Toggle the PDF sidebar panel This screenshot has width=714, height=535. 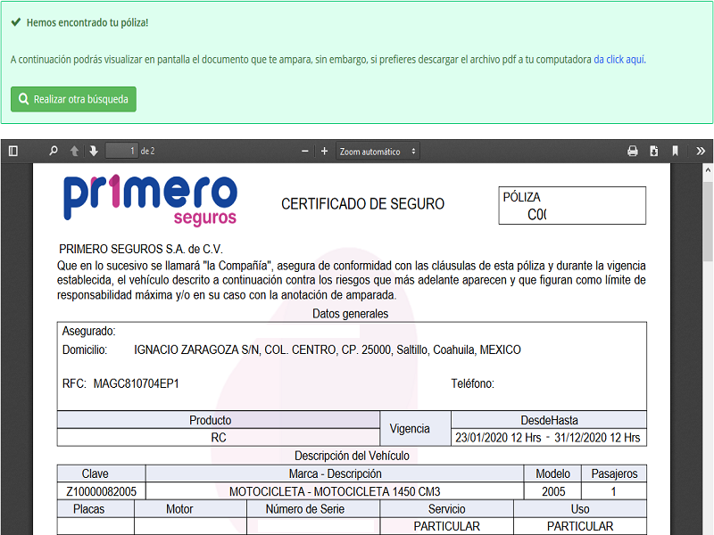[13, 152]
